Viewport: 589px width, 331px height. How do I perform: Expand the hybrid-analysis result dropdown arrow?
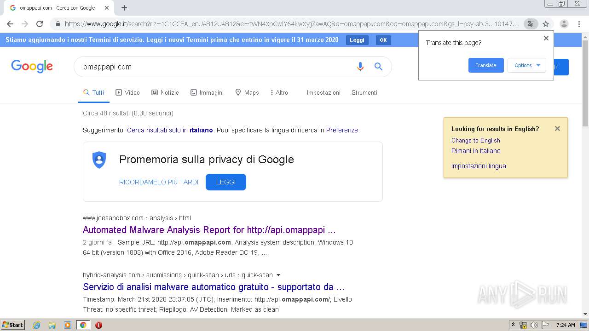click(277, 275)
